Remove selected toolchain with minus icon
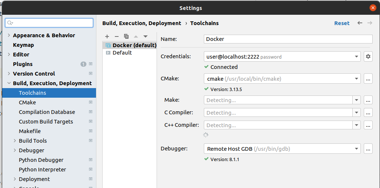380x188 pixels. (x=117, y=36)
